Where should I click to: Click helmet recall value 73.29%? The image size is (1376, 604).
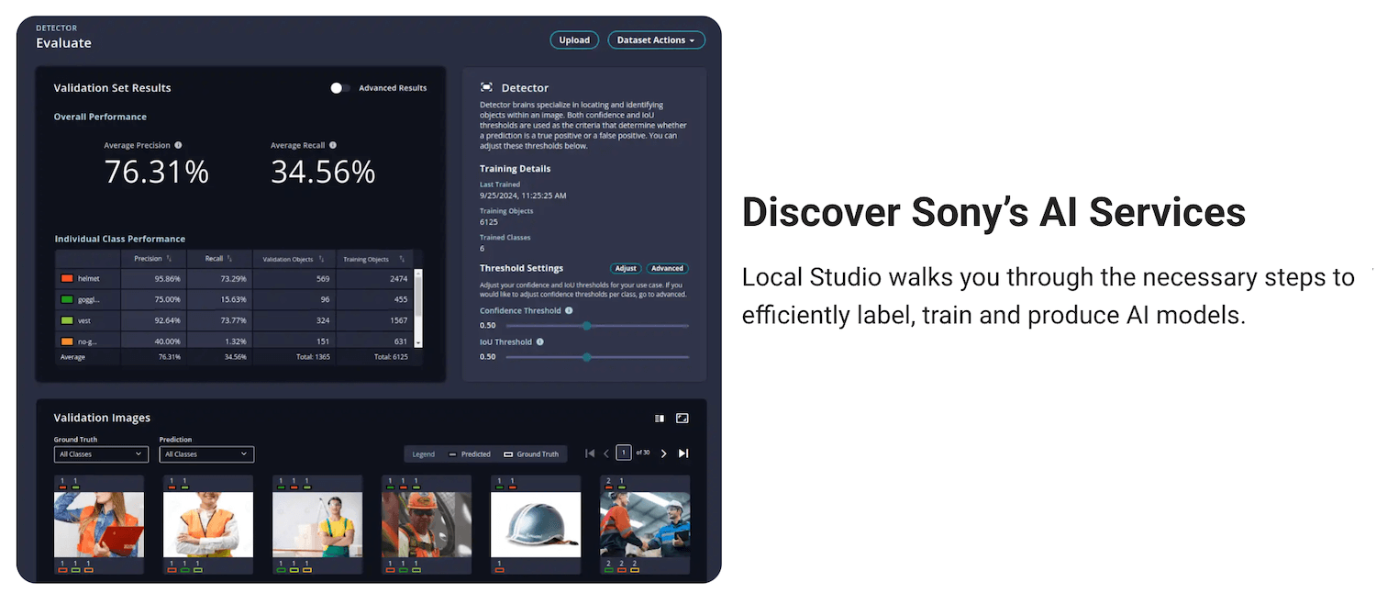232,278
